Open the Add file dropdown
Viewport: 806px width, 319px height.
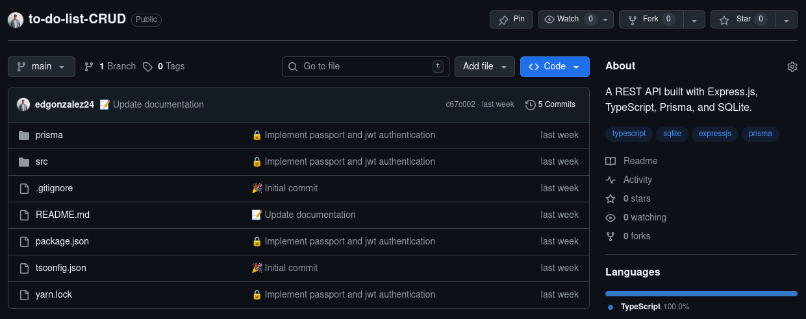[x=485, y=67]
